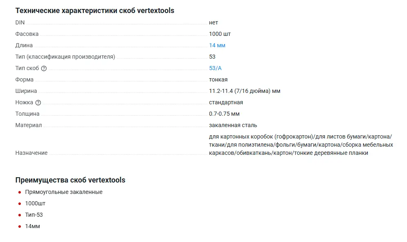
Task: Click the Тип-53 bullet item
Action: coord(34,215)
